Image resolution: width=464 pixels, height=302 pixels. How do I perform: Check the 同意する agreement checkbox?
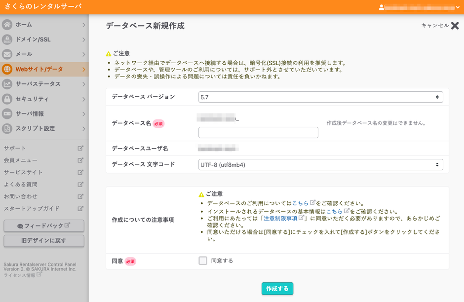tap(203, 261)
